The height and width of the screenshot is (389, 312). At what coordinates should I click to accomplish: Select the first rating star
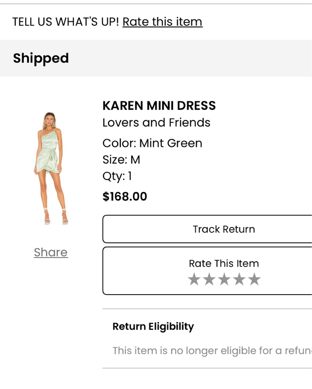[x=194, y=279]
